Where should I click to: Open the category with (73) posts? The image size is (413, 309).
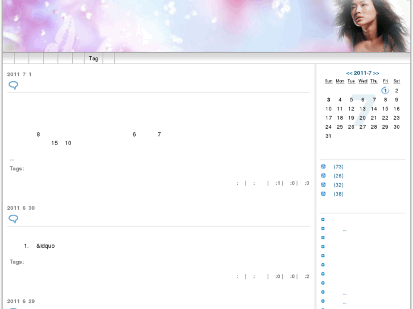click(339, 167)
